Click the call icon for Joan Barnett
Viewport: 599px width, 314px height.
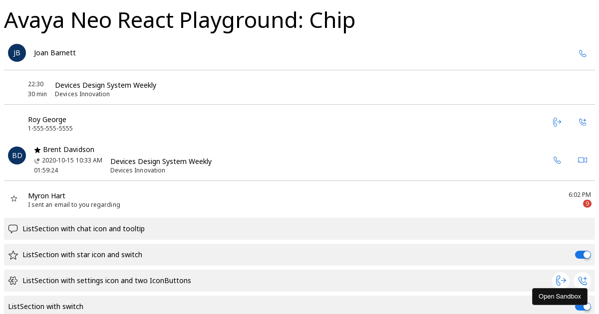coord(583,53)
